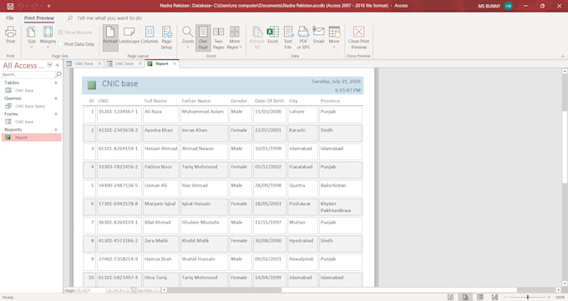Open the Columns layout settings

(x=150, y=35)
